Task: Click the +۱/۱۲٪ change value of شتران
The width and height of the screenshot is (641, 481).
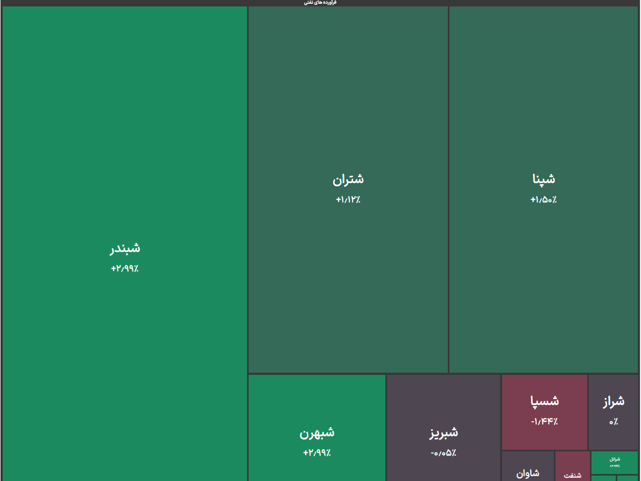Action: 348,200
